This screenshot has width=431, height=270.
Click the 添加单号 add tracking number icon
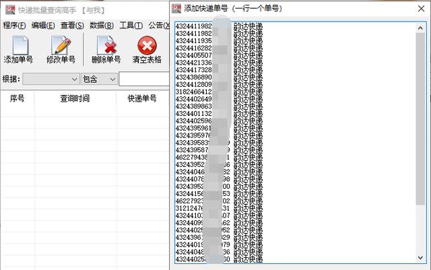(20, 46)
